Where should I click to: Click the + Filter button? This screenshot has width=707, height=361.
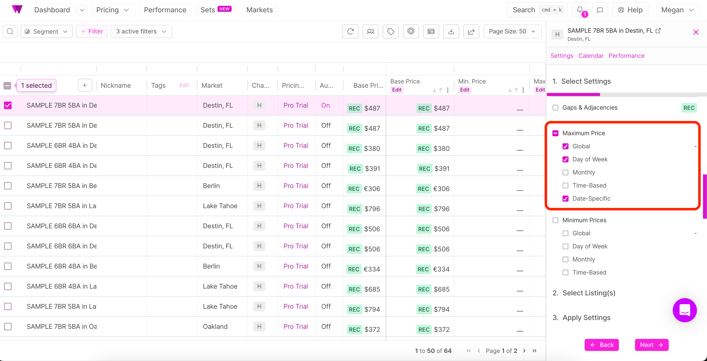tap(92, 31)
